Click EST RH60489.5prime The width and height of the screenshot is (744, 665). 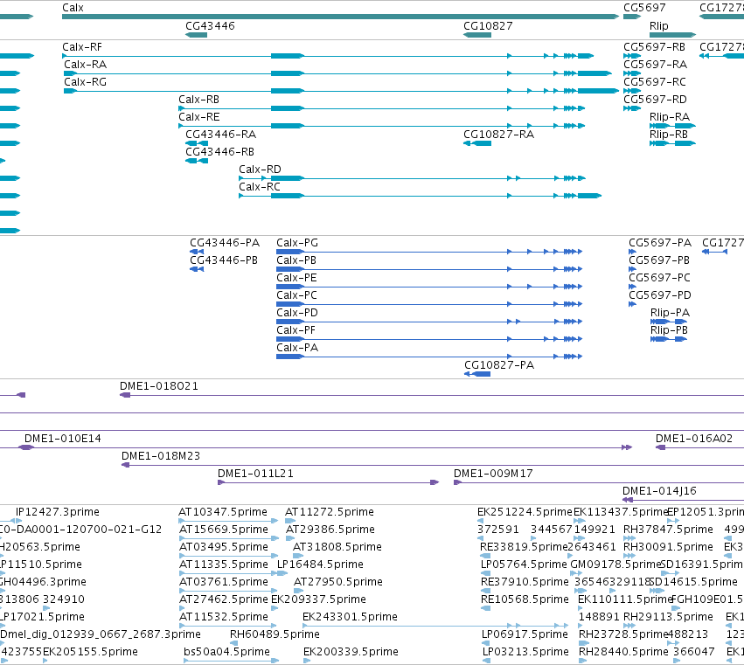[x=275, y=634]
